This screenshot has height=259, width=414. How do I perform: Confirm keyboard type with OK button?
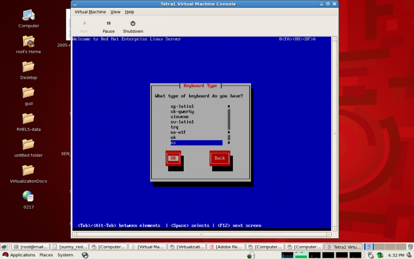[x=173, y=158]
